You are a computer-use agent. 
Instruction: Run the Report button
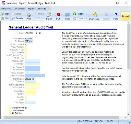(x=125, y=16)
